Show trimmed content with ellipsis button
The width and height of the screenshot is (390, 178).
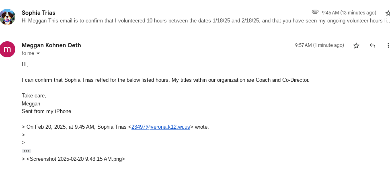tap(27, 151)
